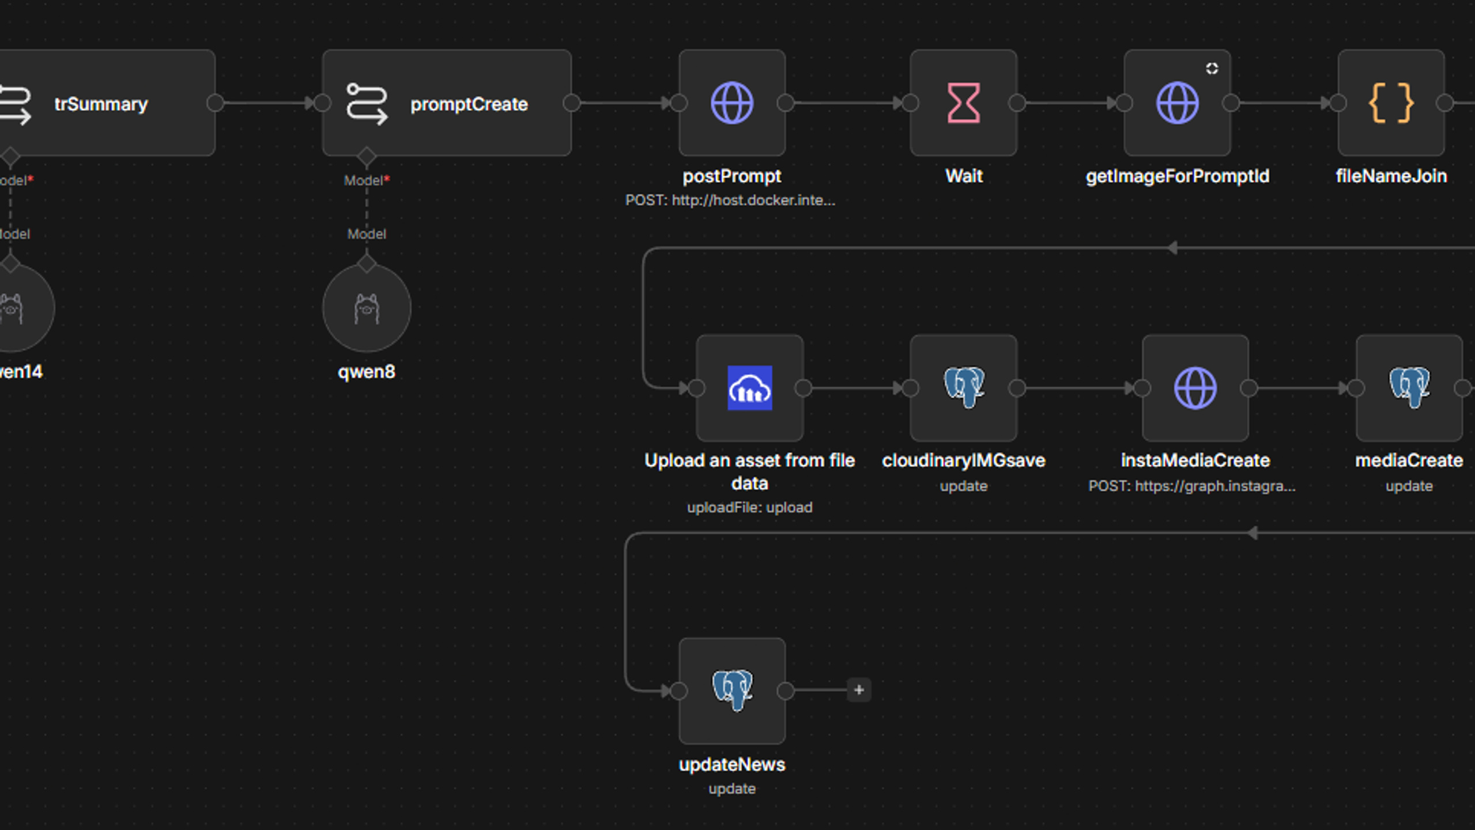The width and height of the screenshot is (1475, 830).
Task: Open the qwen8 Ollama model node
Action: [367, 308]
